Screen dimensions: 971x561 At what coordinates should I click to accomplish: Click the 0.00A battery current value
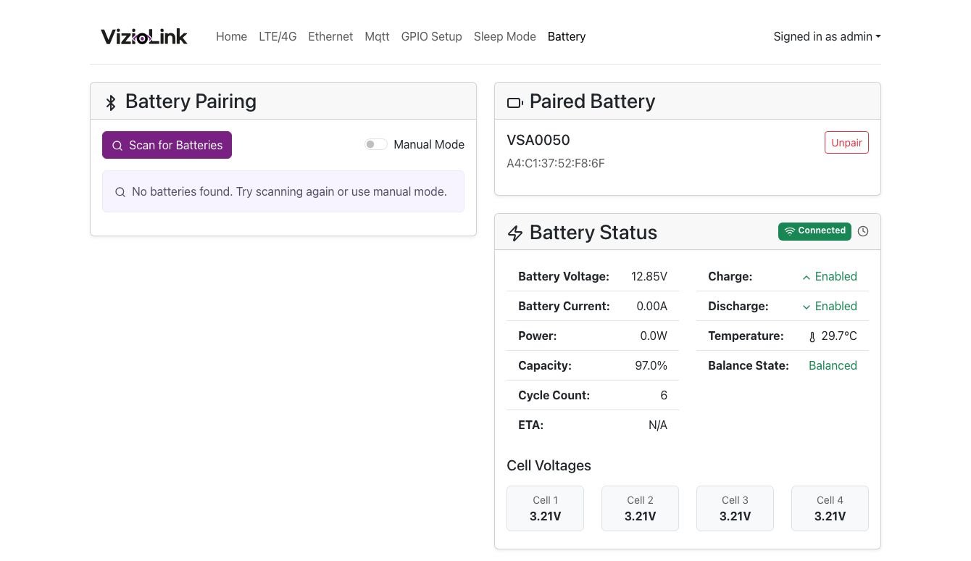651,306
